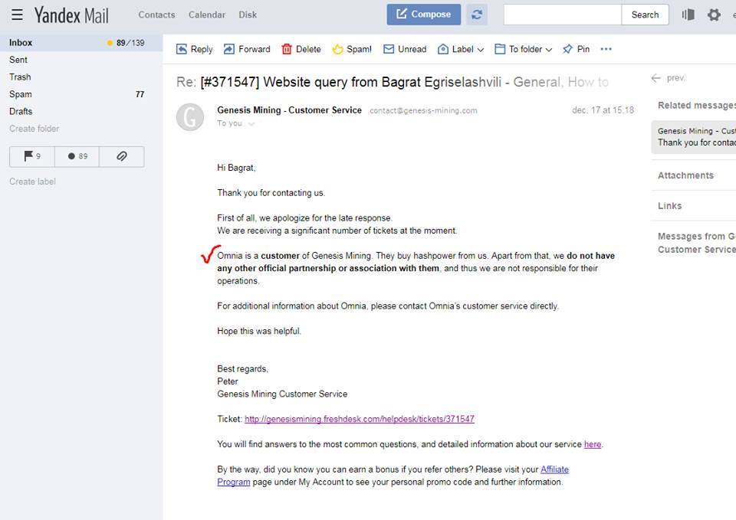736x520 pixels.
Task: Click the email subject line
Action: pyautogui.click(x=393, y=82)
